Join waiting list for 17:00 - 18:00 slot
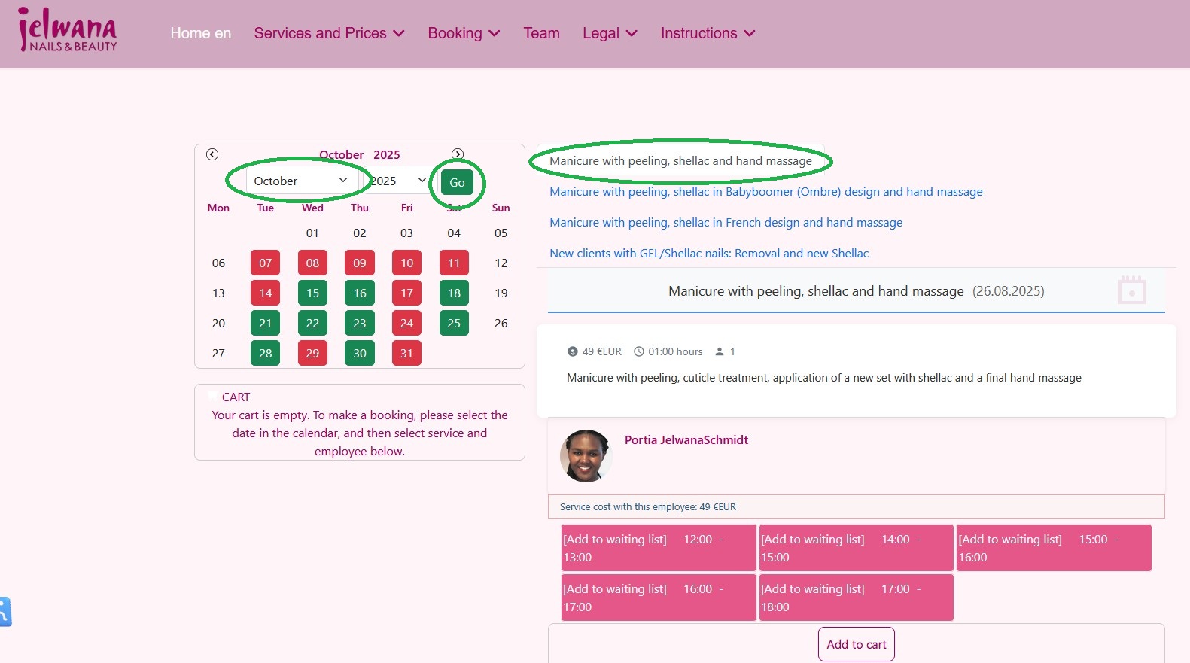This screenshot has height=663, width=1190. pyautogui.click(x=856, y=598)
